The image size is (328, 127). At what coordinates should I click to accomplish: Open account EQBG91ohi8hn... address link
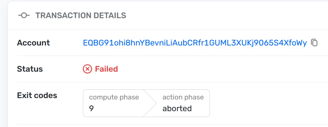195,43
